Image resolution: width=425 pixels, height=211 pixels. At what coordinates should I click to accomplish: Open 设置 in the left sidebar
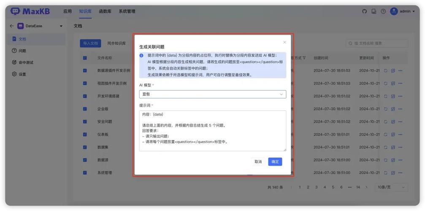pos(36,74)
